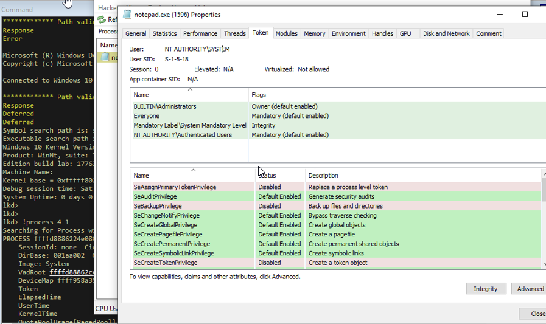Open the Performance tab
The height and width of the screenshot is (324, 546).
pos(200,33)
